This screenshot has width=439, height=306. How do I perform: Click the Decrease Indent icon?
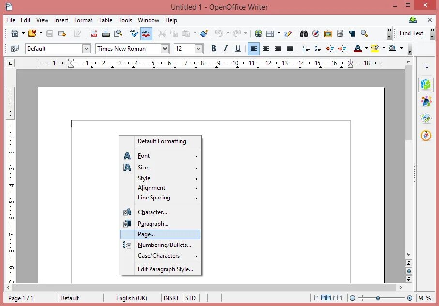click(x=330, y=49)
